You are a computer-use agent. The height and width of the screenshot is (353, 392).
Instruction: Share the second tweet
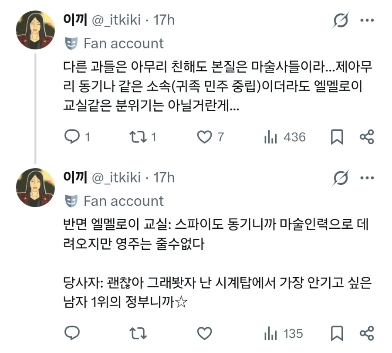click(367, 333)
